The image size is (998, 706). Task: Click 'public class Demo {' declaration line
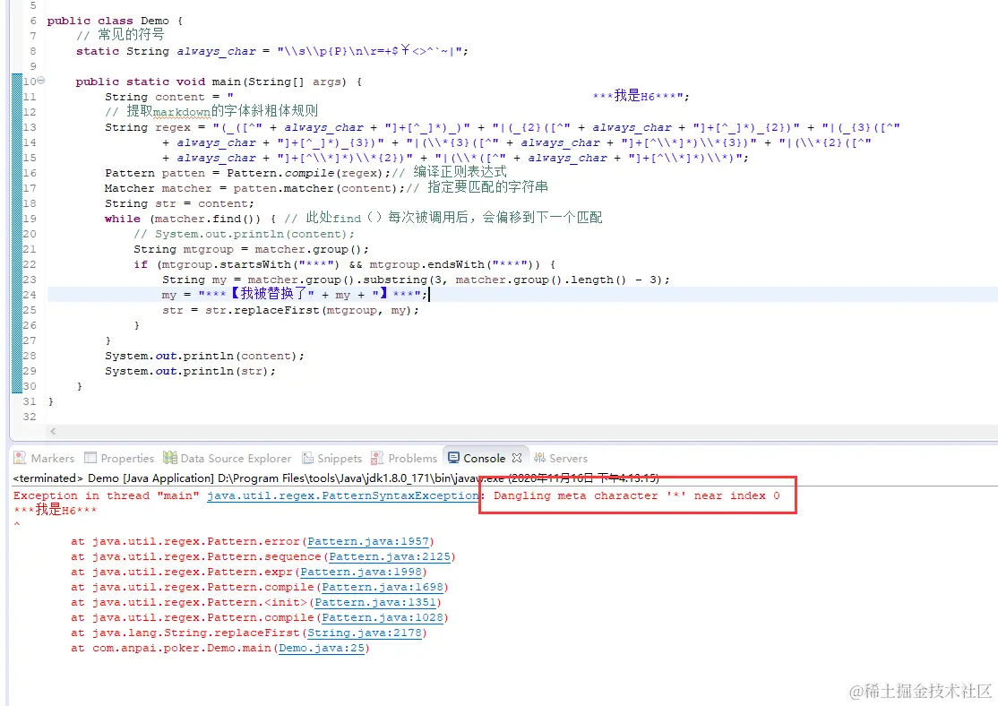pyautogui.click(x=115, y=21)
